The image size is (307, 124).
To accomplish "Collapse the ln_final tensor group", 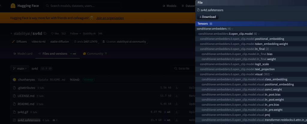I will click(x=271, y=49).
